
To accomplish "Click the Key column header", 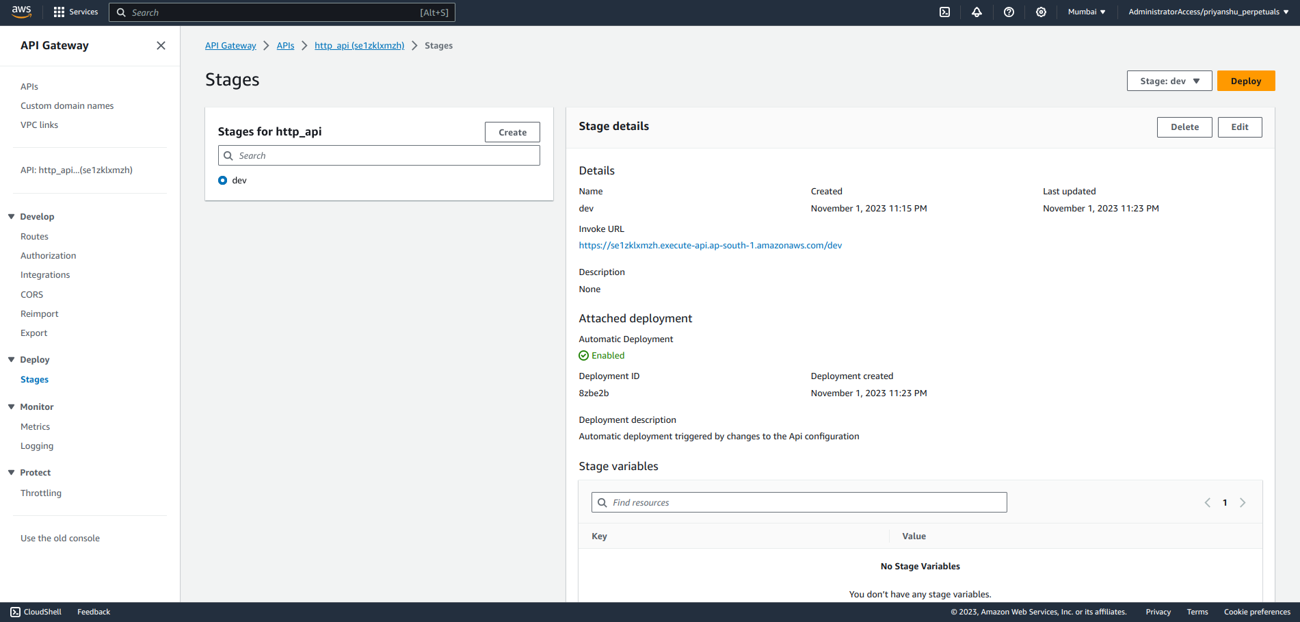I will (x=599, y=536).
